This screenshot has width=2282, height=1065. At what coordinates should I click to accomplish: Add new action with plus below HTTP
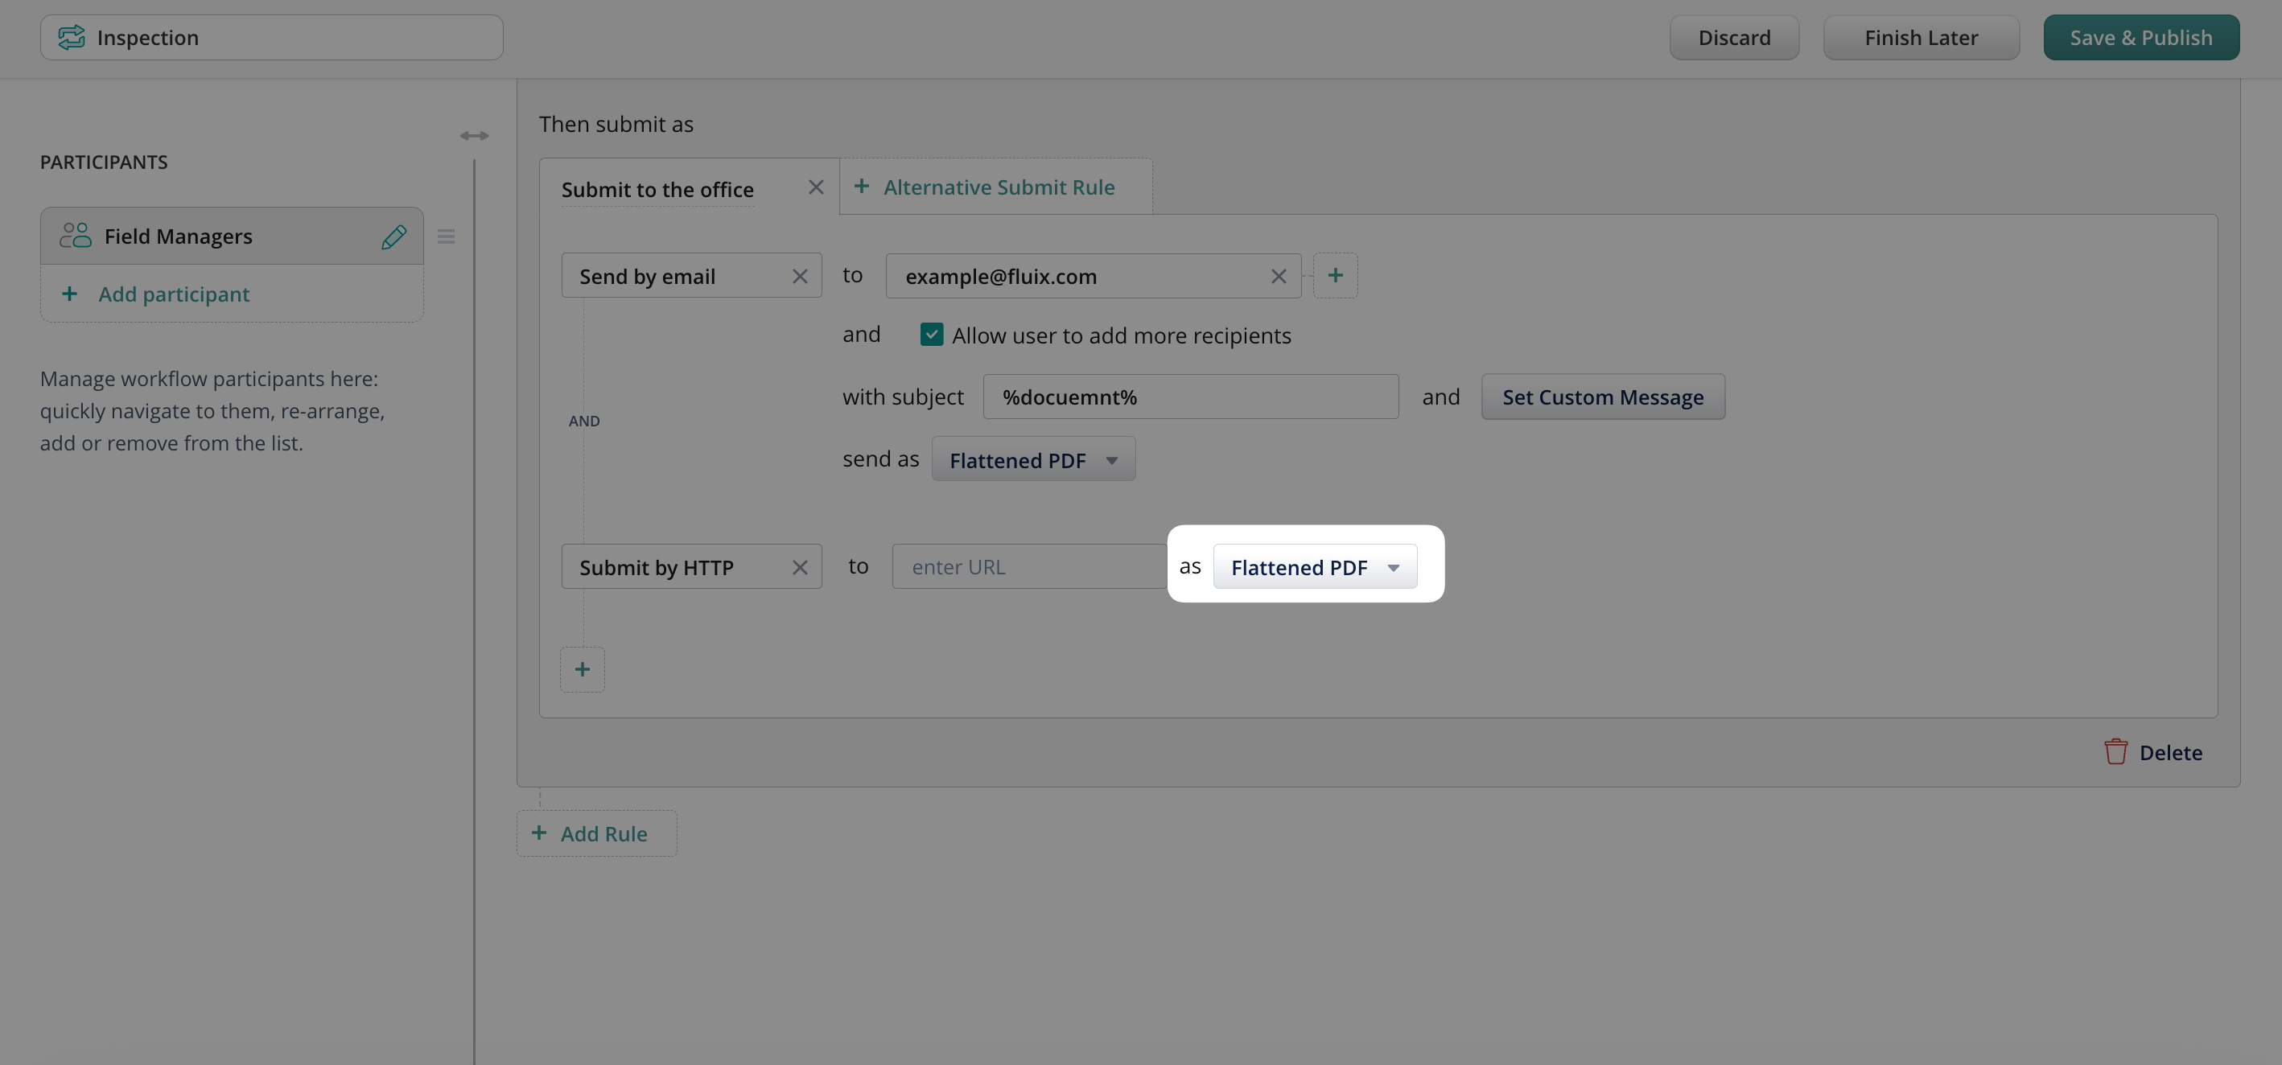point(582,669)
